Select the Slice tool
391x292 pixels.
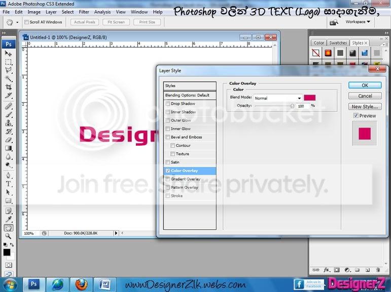pos(8,95)
